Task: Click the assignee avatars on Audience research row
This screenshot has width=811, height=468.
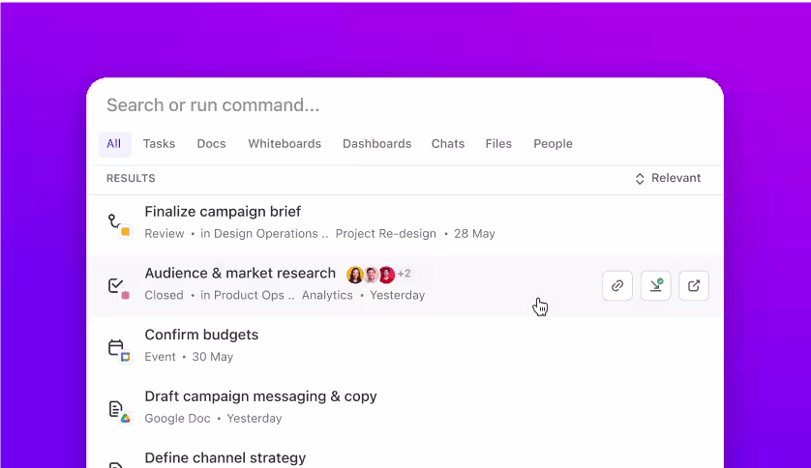Action: coord(371,275)
